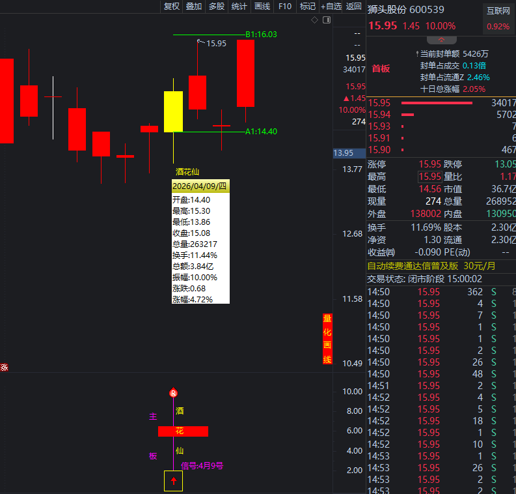The height and width of the screenshot is (494, 516).
Task: Click the diamond icon above the chart
Action: tap(315, 20)
